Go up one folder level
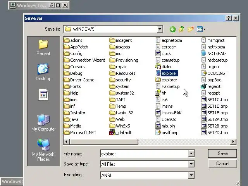This screenshot has width=248, height=186. [x=182, y=29]
